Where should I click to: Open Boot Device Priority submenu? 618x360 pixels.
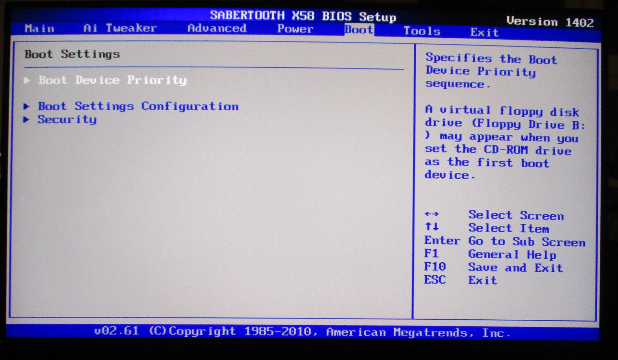click(112, 80)
